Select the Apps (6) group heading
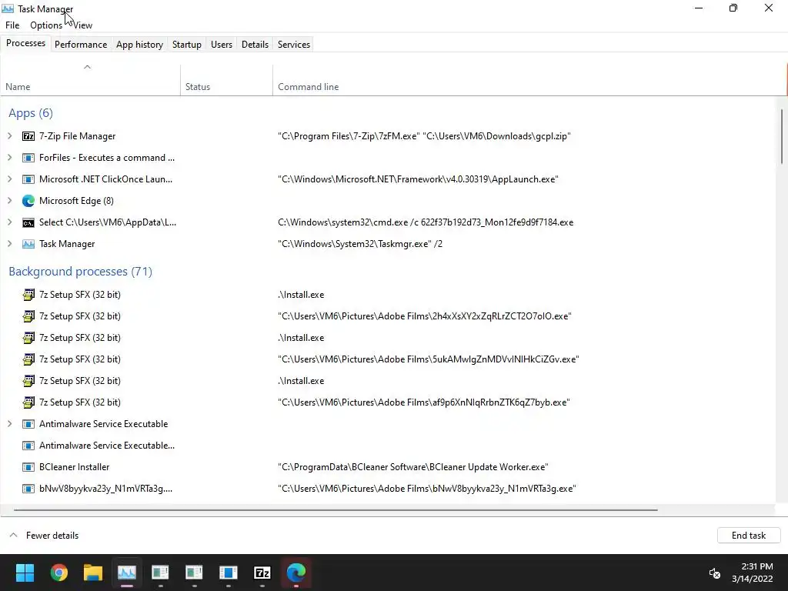The width and height of the screenshot is (788, 591). pos(31,113)
